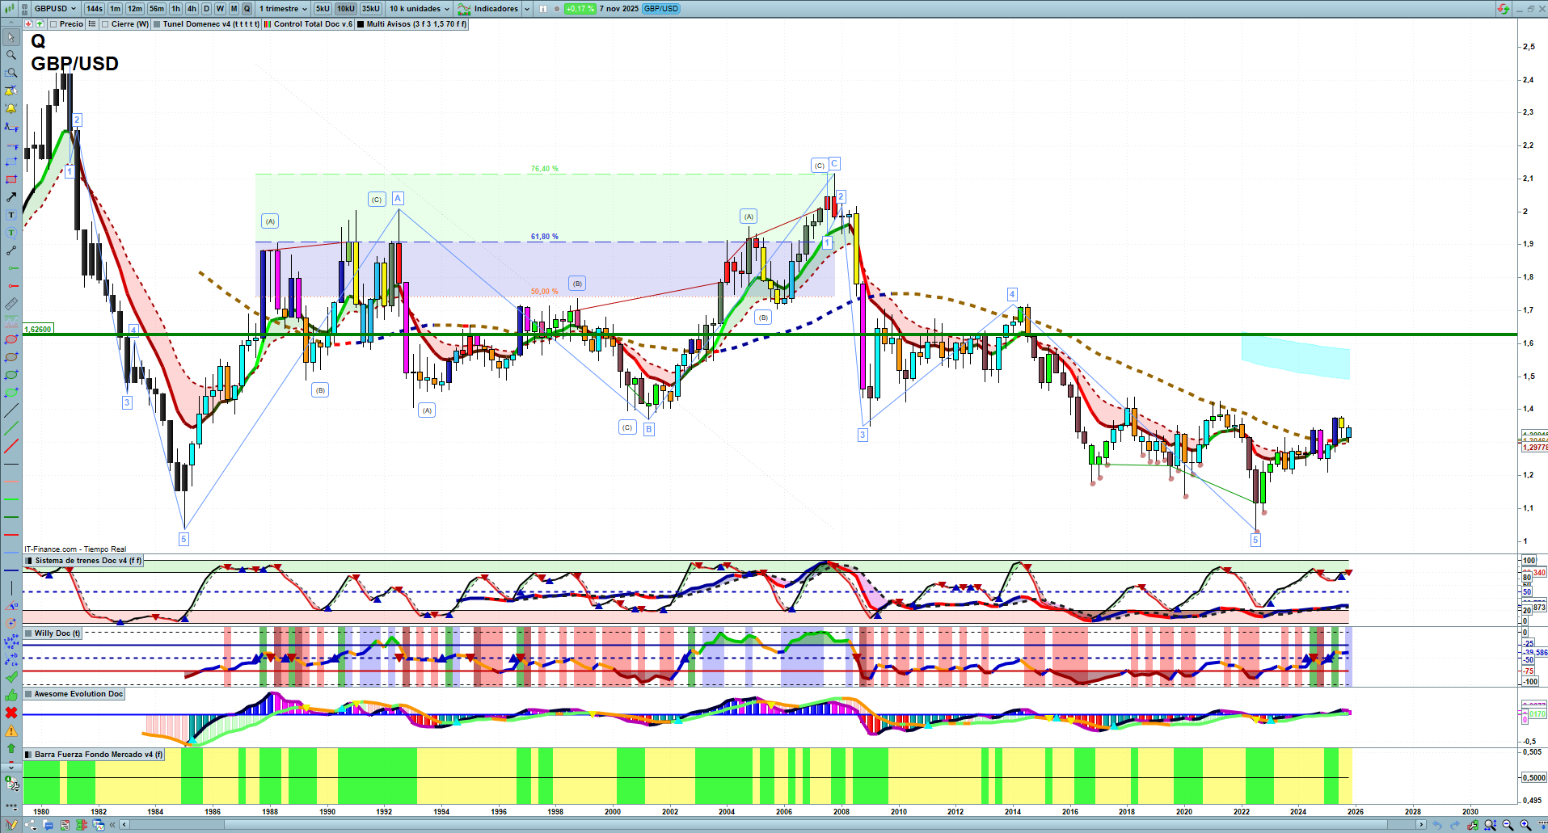
Task: Activate the magnifier zoom tool
Action: [11, 55]
